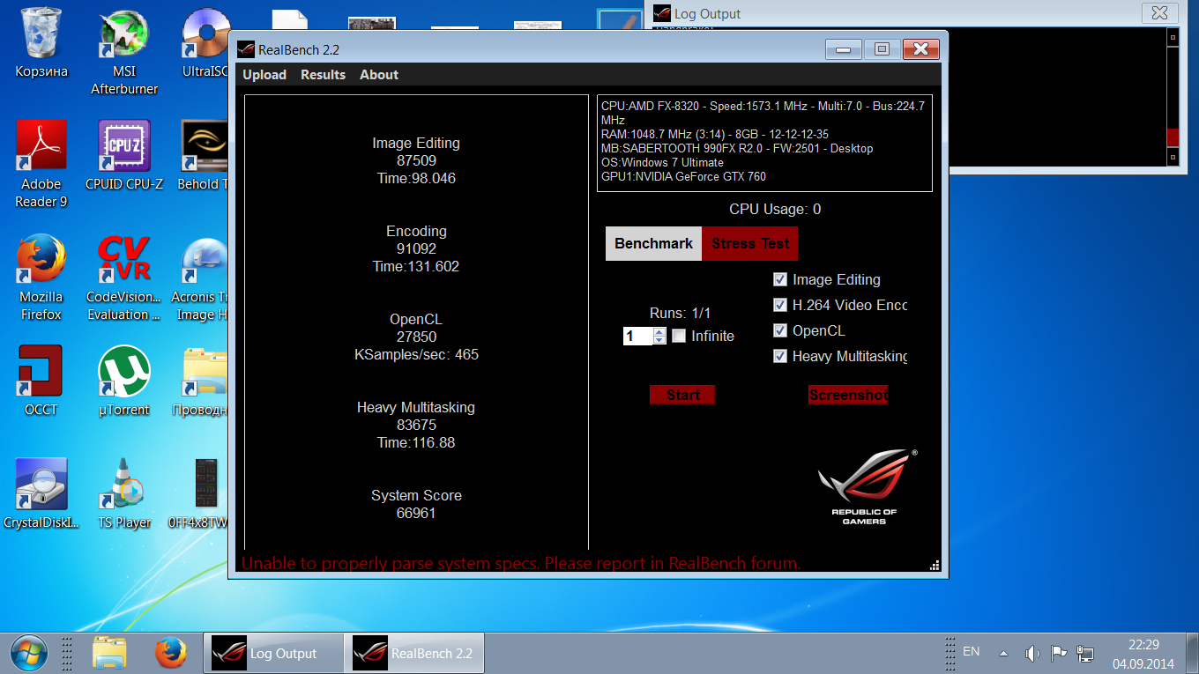Switch to Log Output window via taskbar
1199x674 pixels.
(x=274, y=653)
